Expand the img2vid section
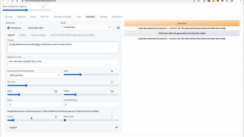Viewport: 244px width, 137px height. pos(63,127)
